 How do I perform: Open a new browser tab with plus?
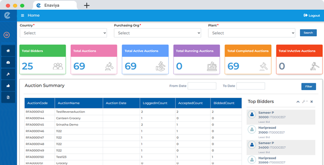(x=87, y=5)
